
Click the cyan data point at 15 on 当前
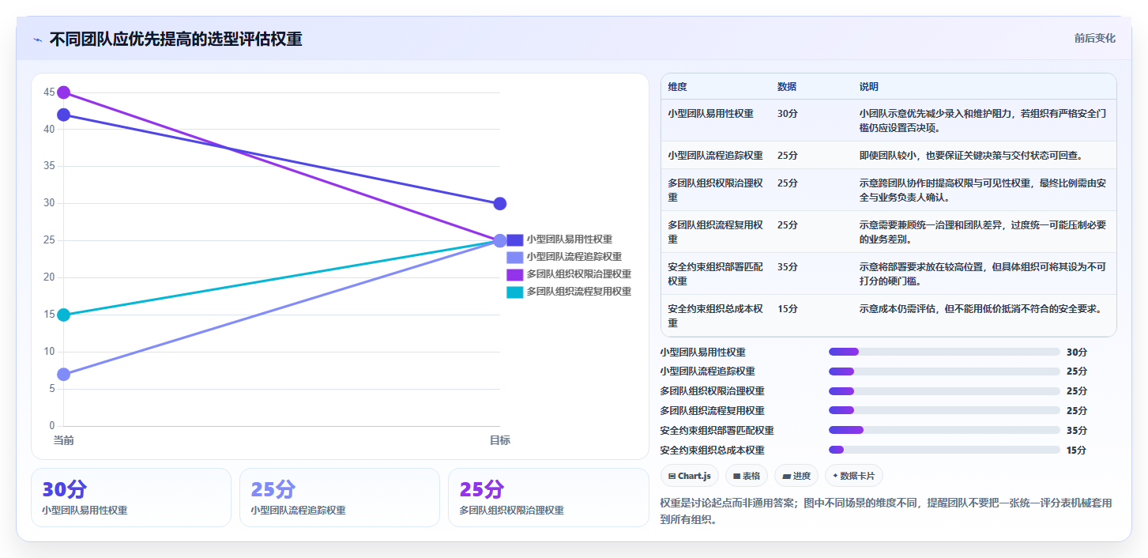[64, 315]
